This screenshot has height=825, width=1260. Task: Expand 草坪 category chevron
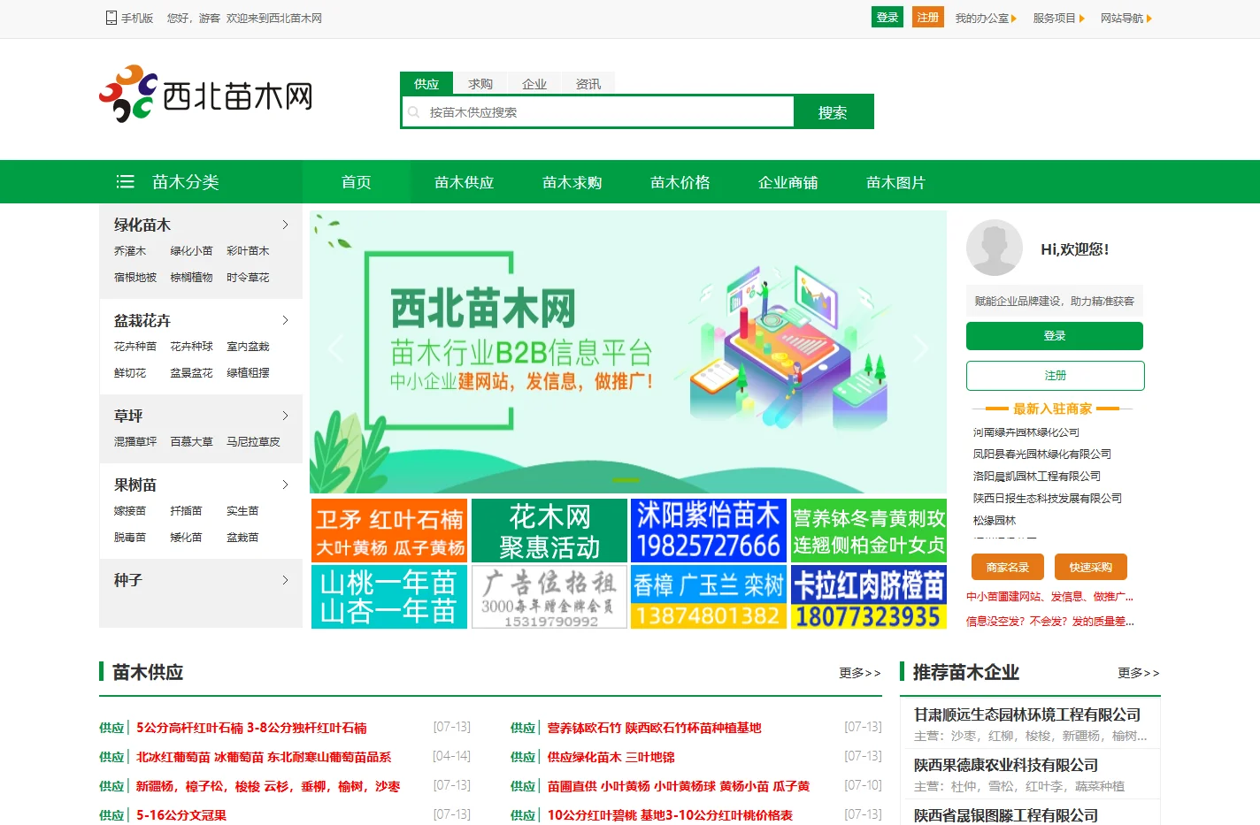point(285,416)
